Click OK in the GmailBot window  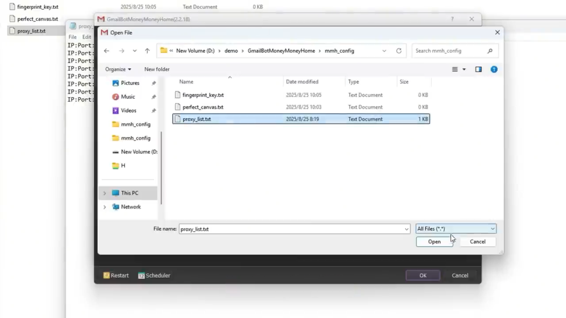423,276
